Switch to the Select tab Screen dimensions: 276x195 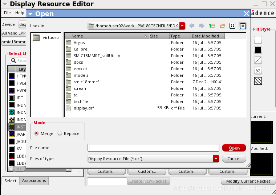click(11, 181)
